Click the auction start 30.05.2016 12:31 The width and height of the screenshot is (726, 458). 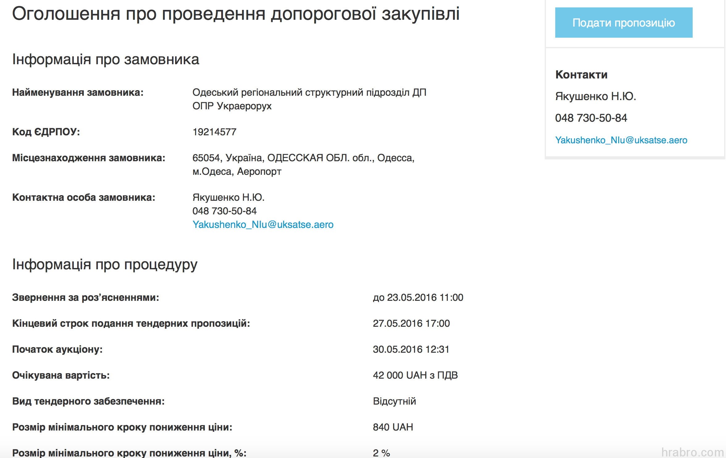pyautogui.click(x=412, y=349)
